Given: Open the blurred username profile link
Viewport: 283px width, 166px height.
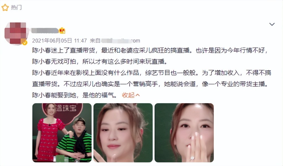Looking at the screenshot, I should coord(45,31).
